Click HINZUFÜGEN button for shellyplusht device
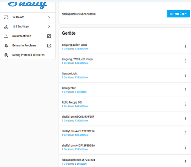 (178, 14)
